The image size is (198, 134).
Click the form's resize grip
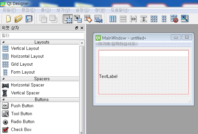click(x=190, y=102)
